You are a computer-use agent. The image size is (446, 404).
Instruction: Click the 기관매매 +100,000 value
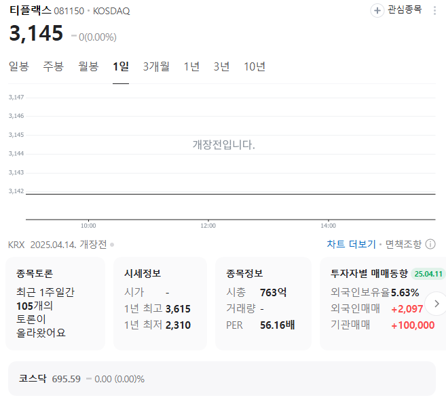click(413, 325)
